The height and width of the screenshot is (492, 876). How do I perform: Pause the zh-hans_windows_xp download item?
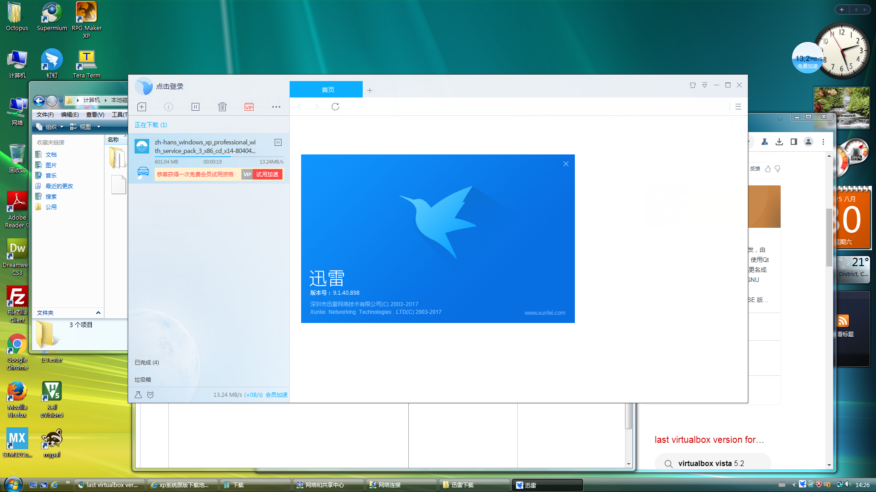point(278,143)
